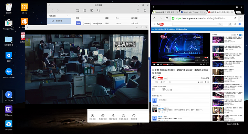Go back in file manager navigation
Image resolution: width=248 pixels, height=134 pixels.
click(52, 10)
